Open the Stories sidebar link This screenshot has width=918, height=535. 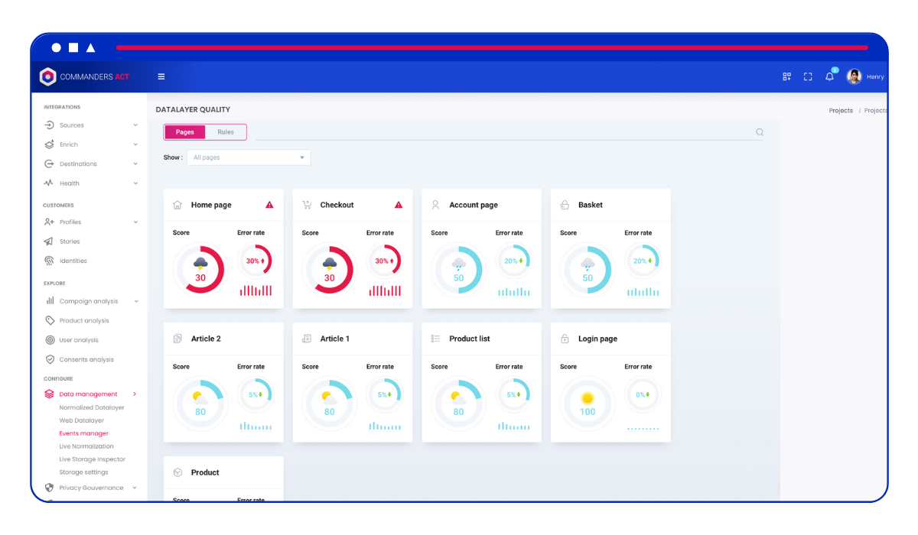[x=70, y=242]
